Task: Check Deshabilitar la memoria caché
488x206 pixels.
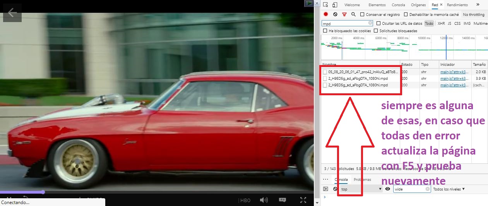Action: 406,14
